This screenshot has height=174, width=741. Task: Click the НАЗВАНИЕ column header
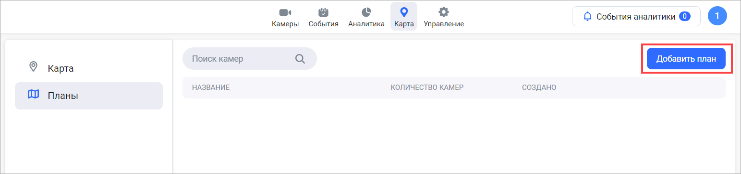tap(211, 88)
